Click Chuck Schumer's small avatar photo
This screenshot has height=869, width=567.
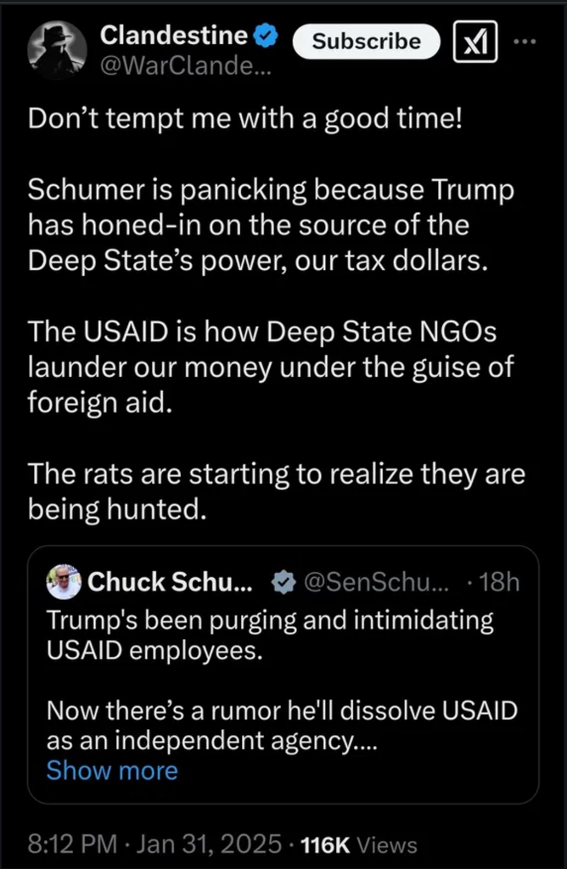64,582
